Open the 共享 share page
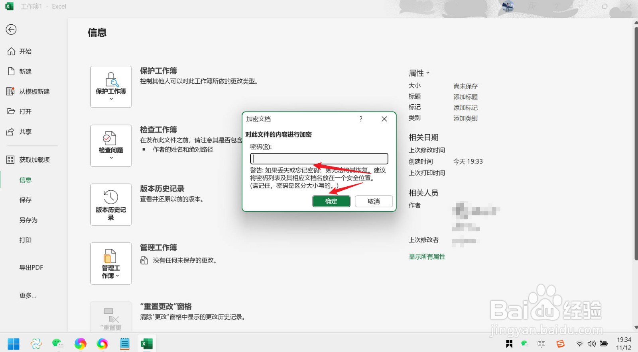 pos(26,132)
